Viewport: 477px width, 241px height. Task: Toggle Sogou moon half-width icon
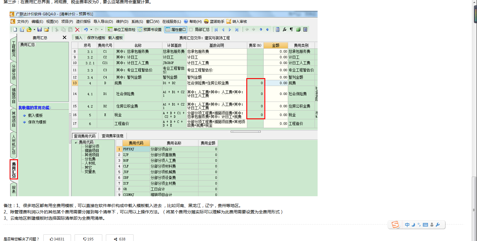pos(413,225)
